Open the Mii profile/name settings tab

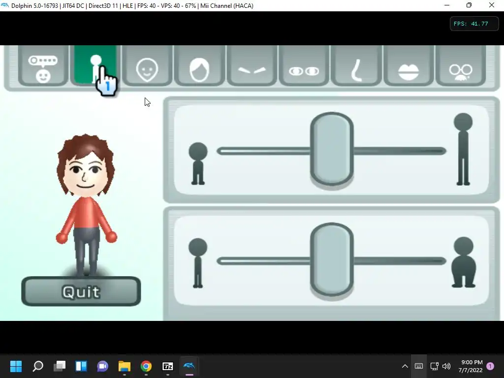coord(43,65)
